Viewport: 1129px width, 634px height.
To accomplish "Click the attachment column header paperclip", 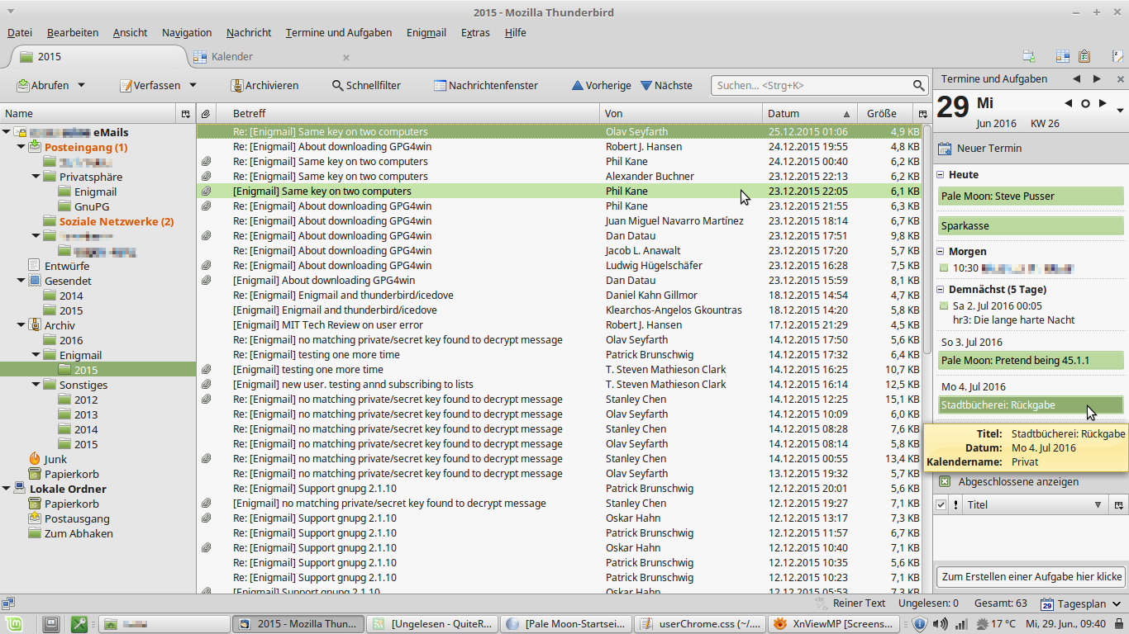I will (206, 113).
